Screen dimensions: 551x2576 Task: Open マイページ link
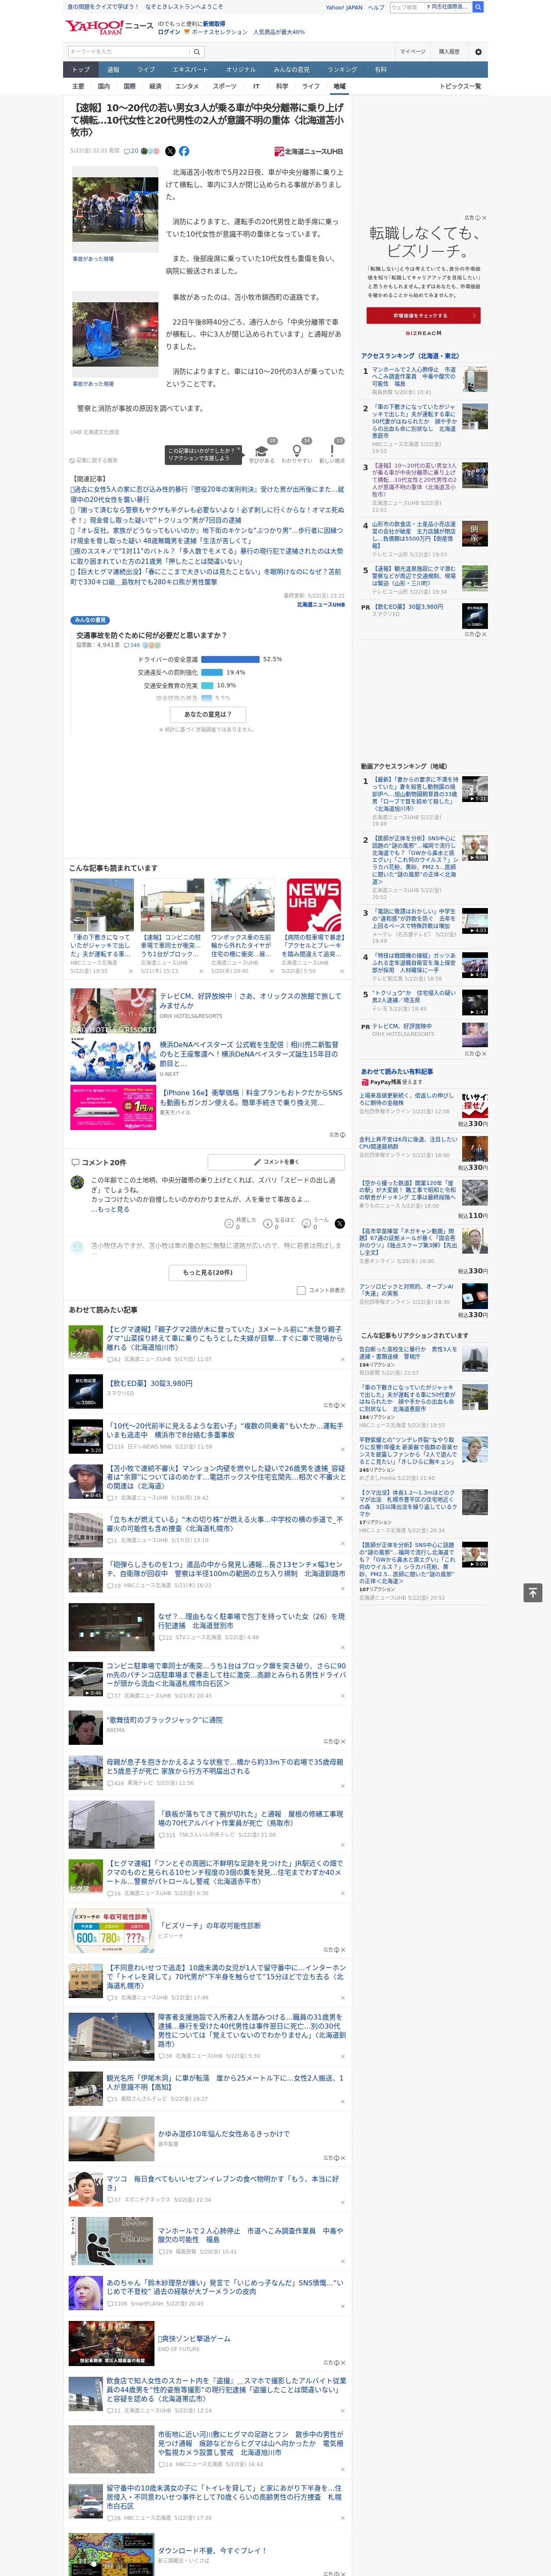coord(412,51)
